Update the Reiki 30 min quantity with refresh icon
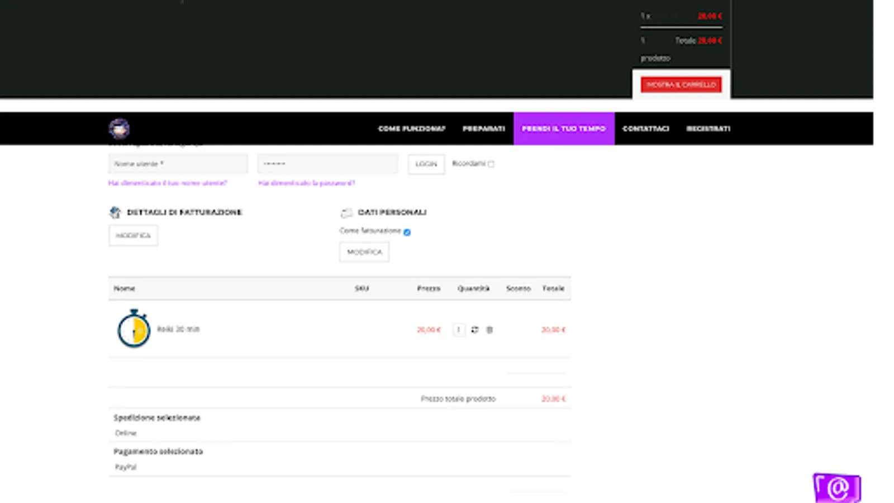The image size is (894, 503). [474, 330]
